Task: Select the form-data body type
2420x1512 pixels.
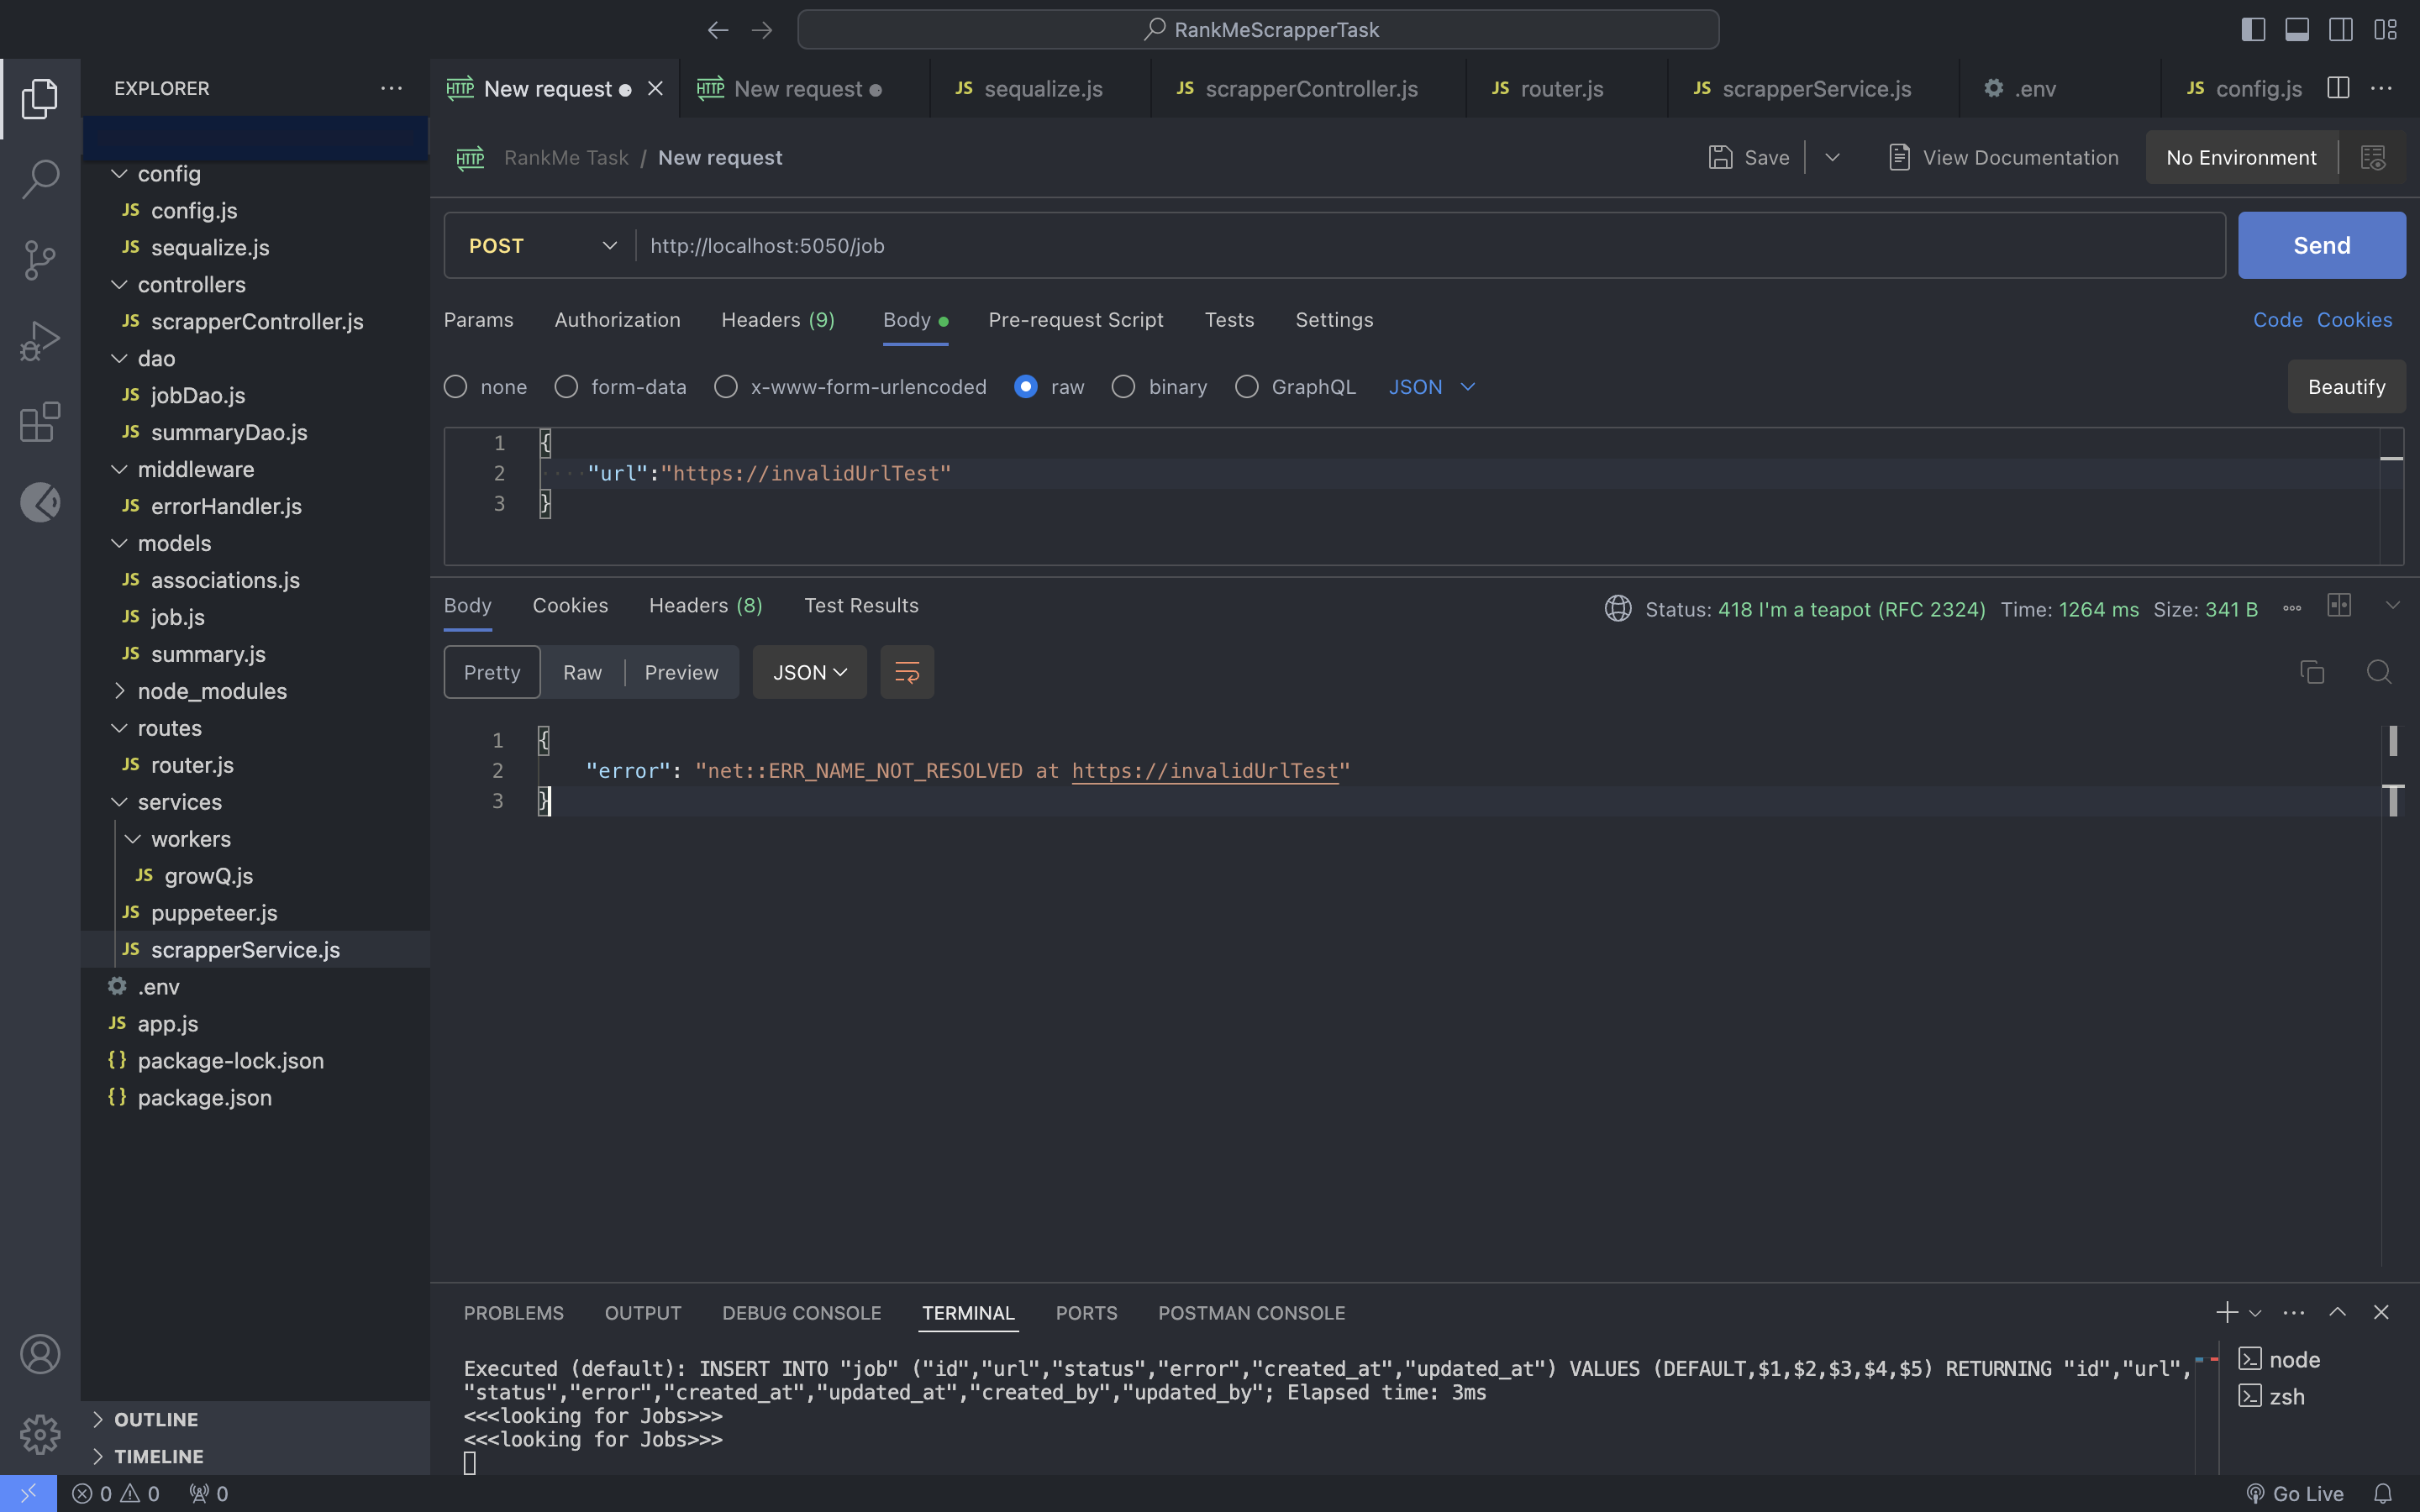Action: pos(566,387)
